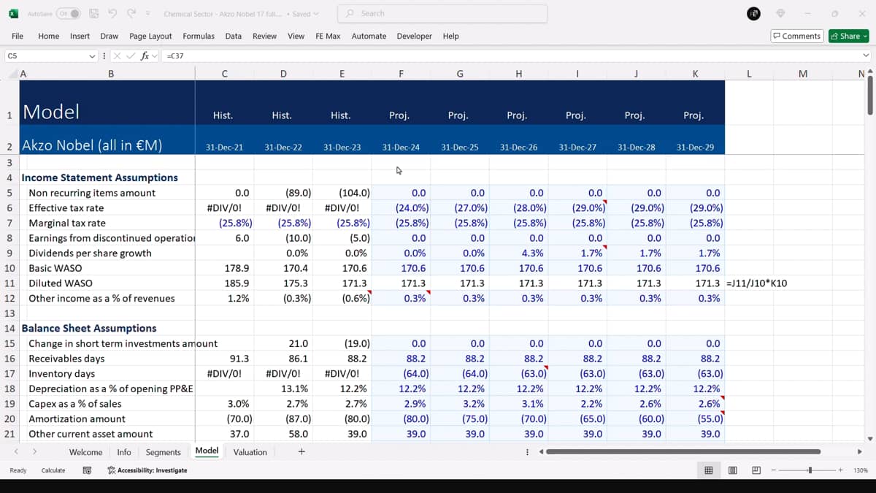876x493 pixels.
Task: Redo the last action
Action: click(x=131, y=13)
